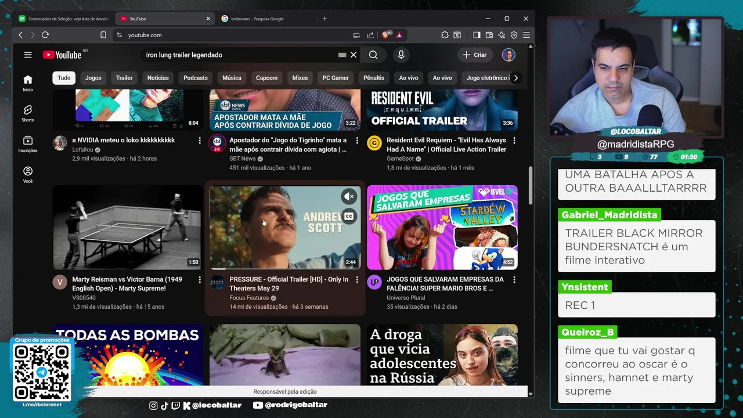Open the account avatar menu
Image resolution: width=743 pixels, height=418 pixels.
pyautogui.click(x=508, y=55)
